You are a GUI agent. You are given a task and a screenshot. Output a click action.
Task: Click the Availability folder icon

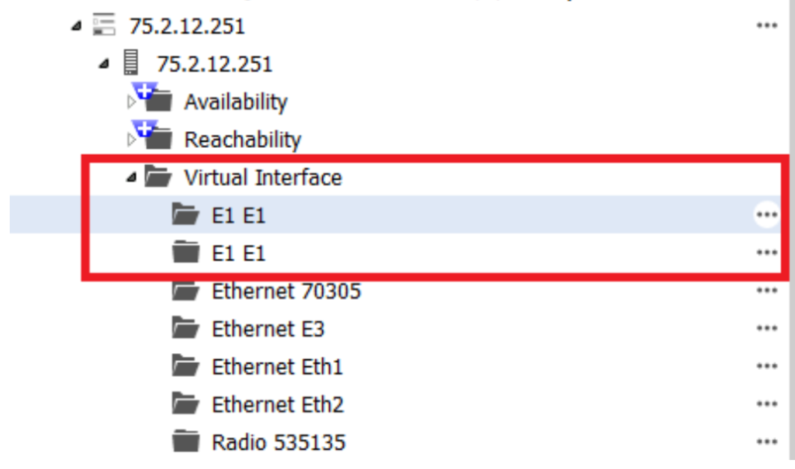[159, 102]
